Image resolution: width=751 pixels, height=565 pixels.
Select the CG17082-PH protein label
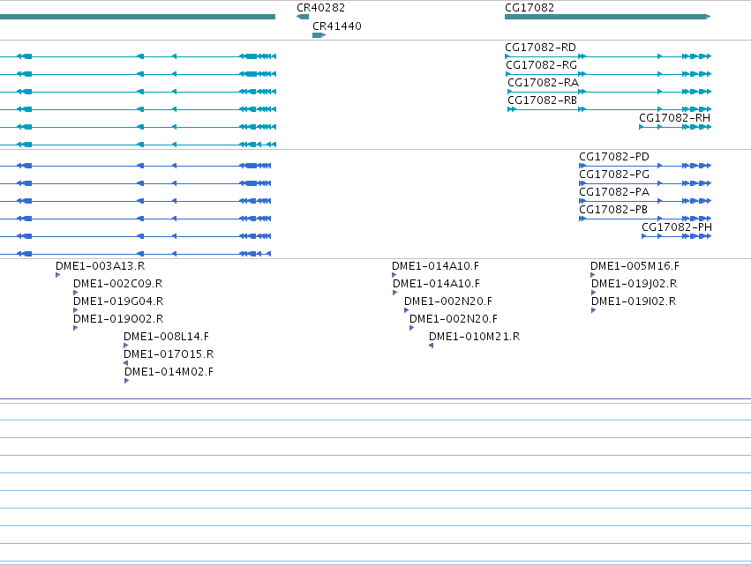[x=676, y=227]
